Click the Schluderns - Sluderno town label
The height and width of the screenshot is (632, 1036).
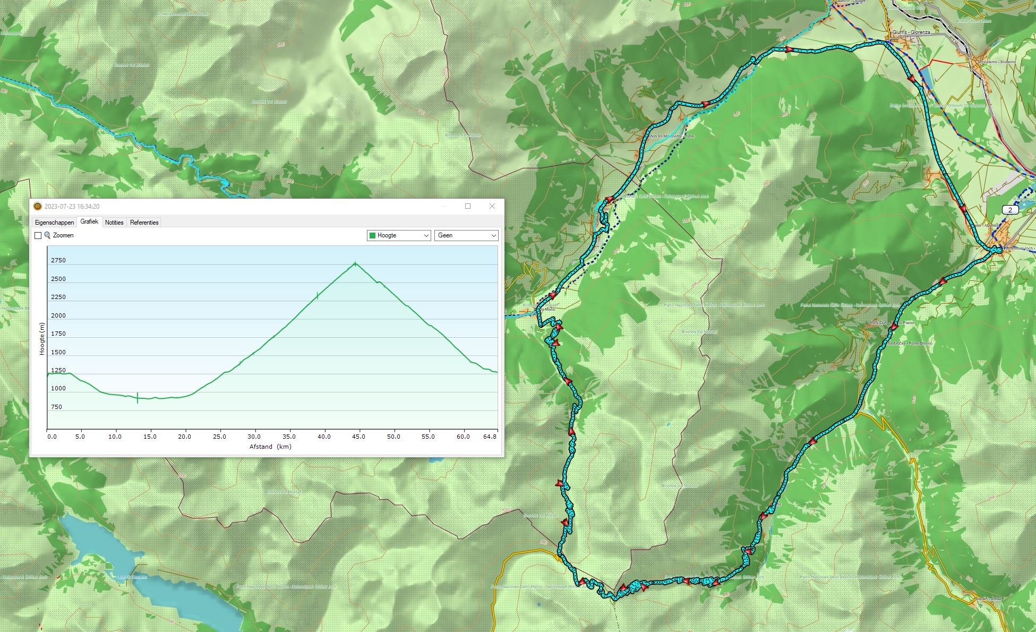pos(996,62)
